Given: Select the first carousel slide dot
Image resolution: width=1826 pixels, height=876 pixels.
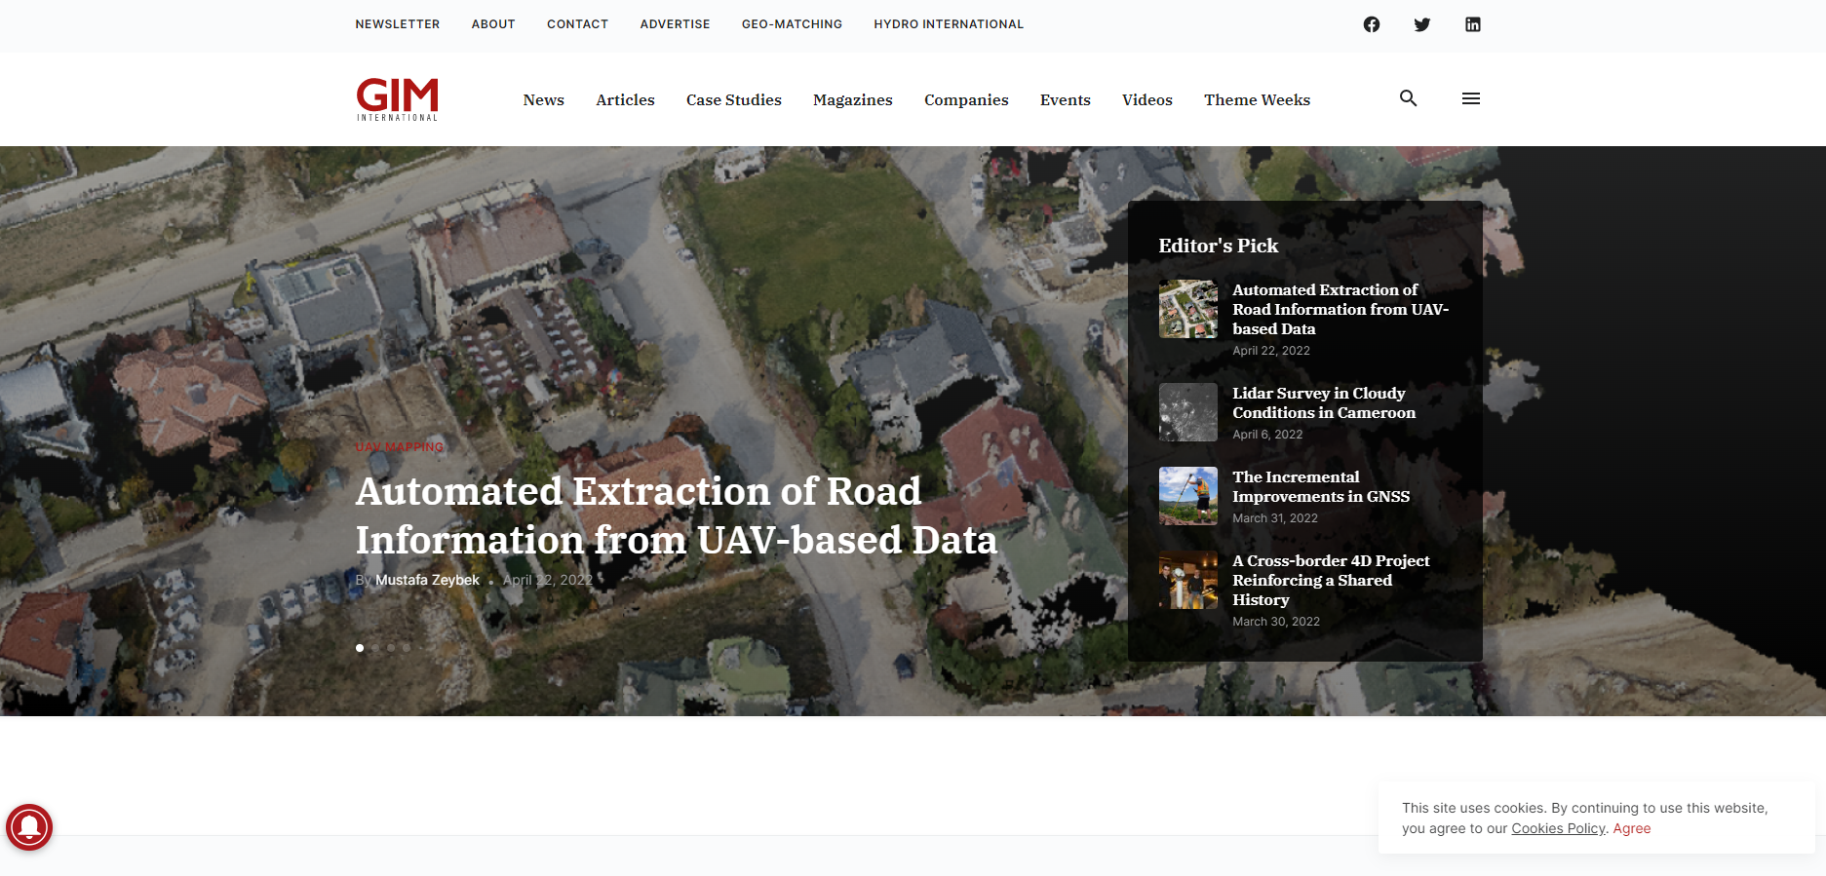Looking at the screenshot, I should click(x=360, y=648).
